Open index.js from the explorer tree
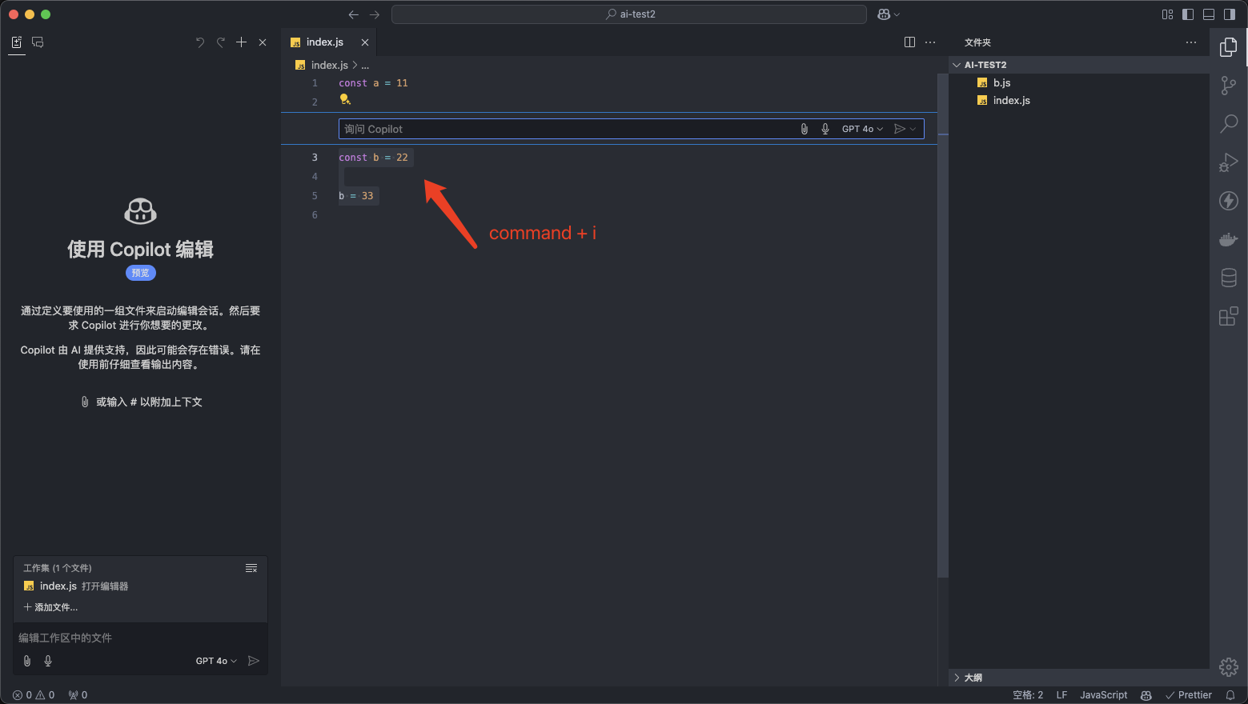Screen dimensions: 1248x704 pyautogui.click(x=1079, y=101)
